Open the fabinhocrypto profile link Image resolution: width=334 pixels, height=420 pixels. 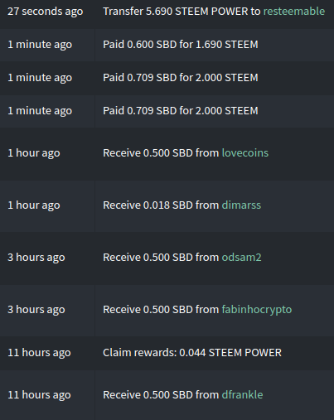257,310
